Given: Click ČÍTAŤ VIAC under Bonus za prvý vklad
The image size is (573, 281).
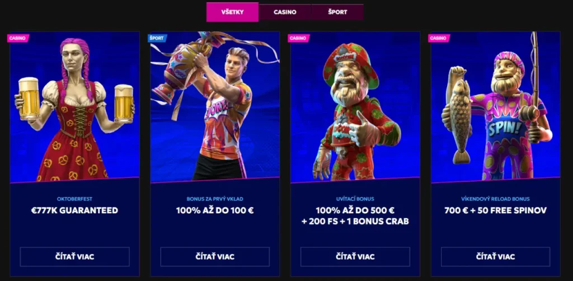Looking at the screenshot, I should click(x=215, y=256).
